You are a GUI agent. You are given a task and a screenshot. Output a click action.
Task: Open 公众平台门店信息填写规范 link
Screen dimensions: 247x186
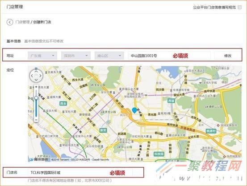click(214, 7)
